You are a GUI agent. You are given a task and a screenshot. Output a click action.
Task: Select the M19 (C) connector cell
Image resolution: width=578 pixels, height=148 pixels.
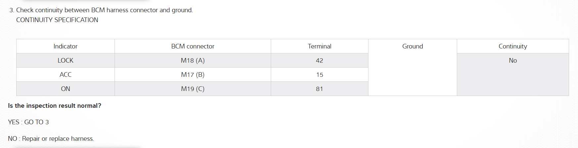(193, 89)
